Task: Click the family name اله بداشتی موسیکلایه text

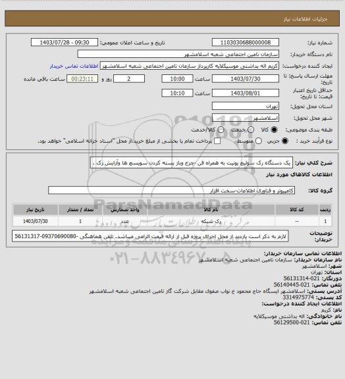Action: click(279, 316)
